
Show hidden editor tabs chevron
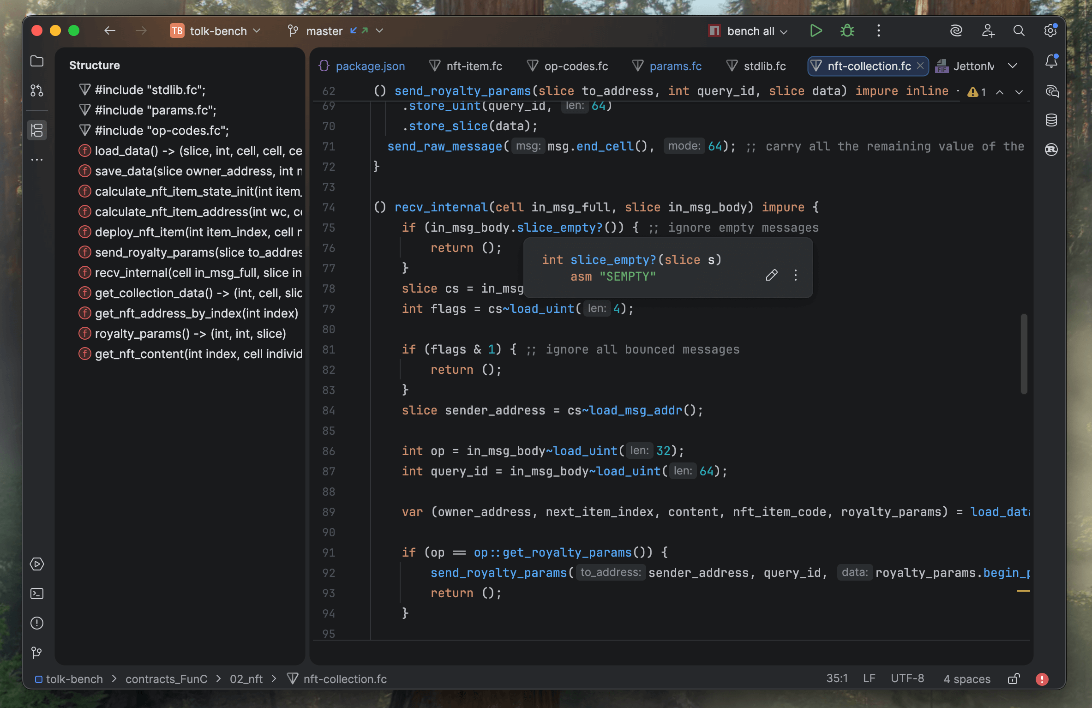(1013, 66)
